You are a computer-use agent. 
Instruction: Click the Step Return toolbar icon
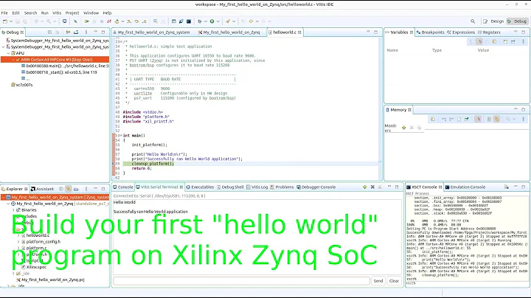pyautogui.click(x=145, y=21)
